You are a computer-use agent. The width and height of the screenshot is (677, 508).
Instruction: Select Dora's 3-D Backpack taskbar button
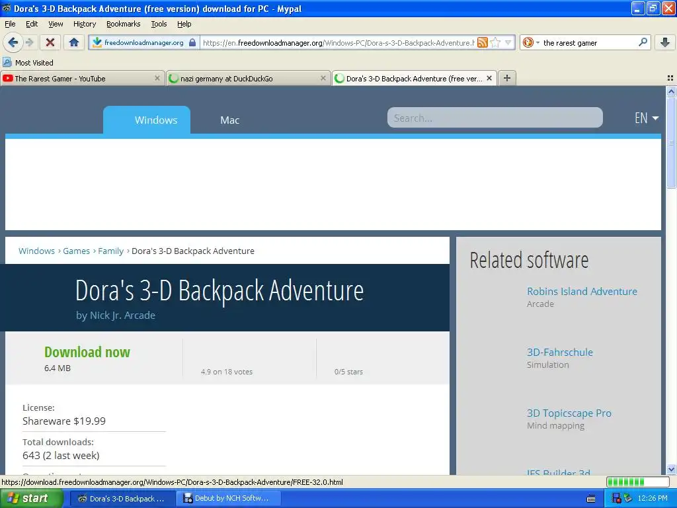(122, 499)
